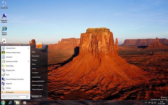Screen dimensions: 168x105
Task: Expand the Windows Live Mail jump list arrow
Action: coord(28,61)
